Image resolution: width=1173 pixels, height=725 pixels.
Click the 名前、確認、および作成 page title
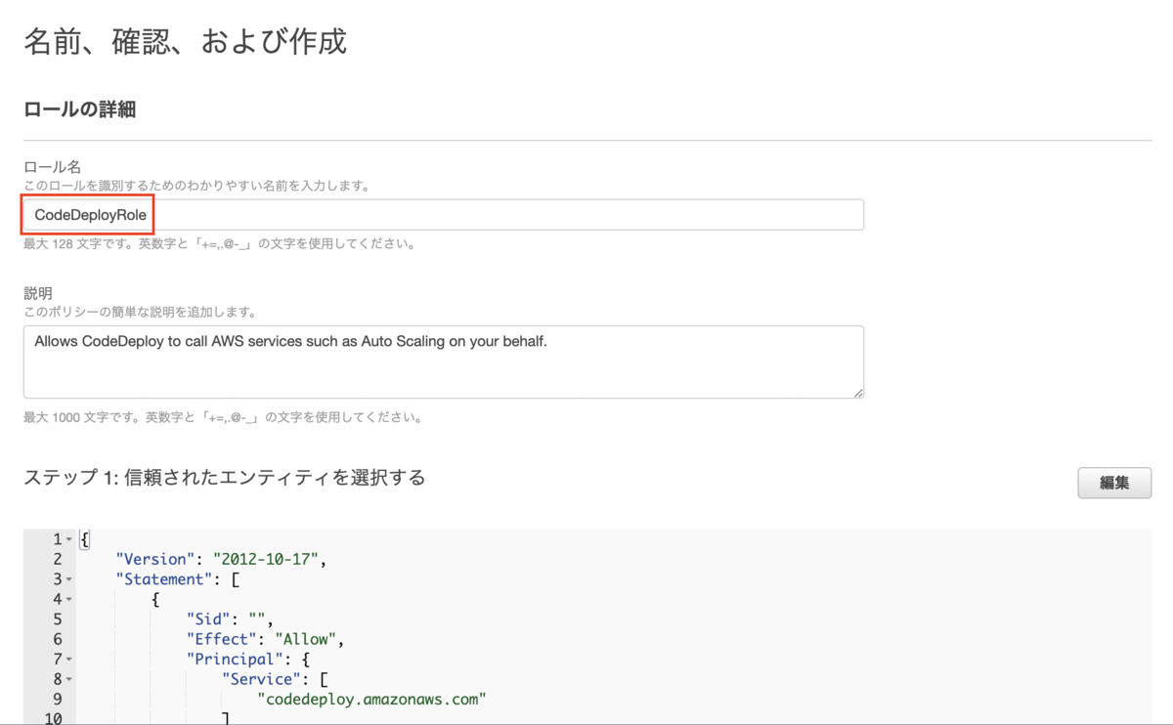click(185, 42)
